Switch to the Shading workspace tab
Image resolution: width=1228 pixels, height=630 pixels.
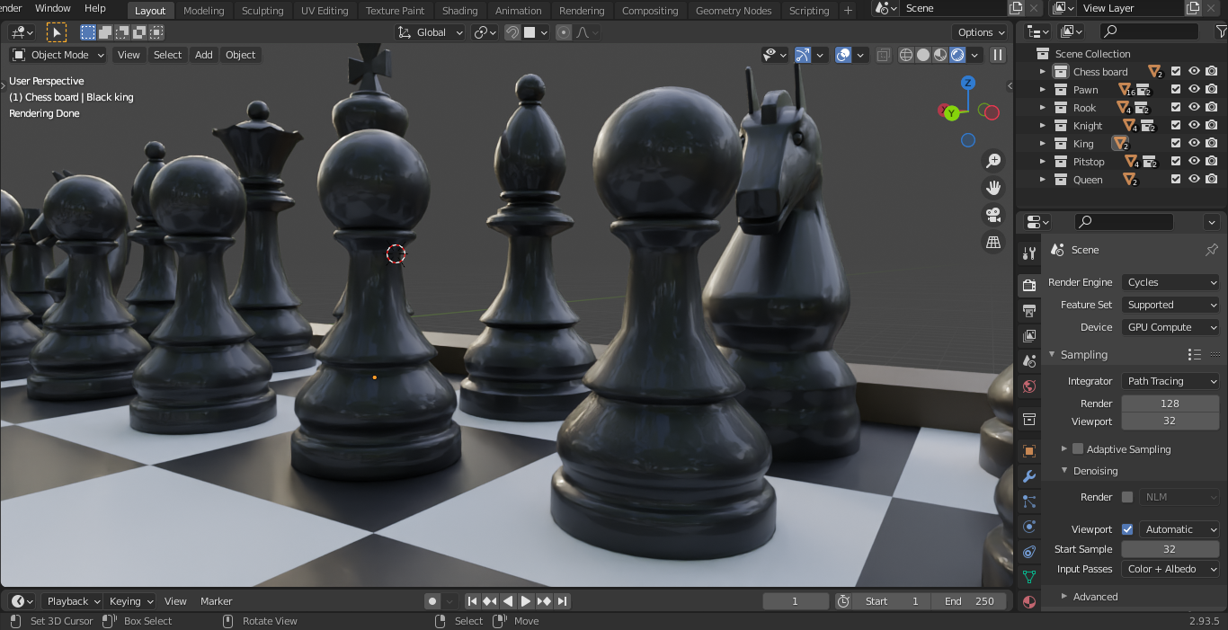coord(459,11)
